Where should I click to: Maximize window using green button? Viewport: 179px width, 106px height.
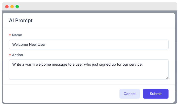click(x=17, y=7)
